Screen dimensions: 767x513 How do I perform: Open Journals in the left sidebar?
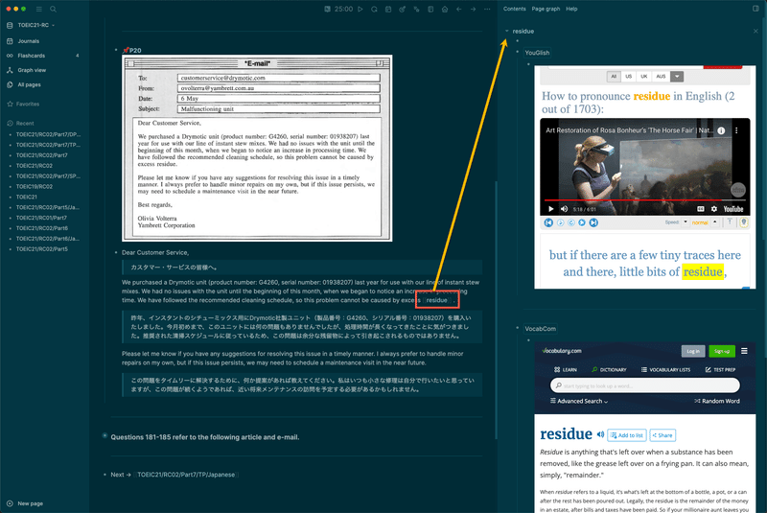pos(29,41)
